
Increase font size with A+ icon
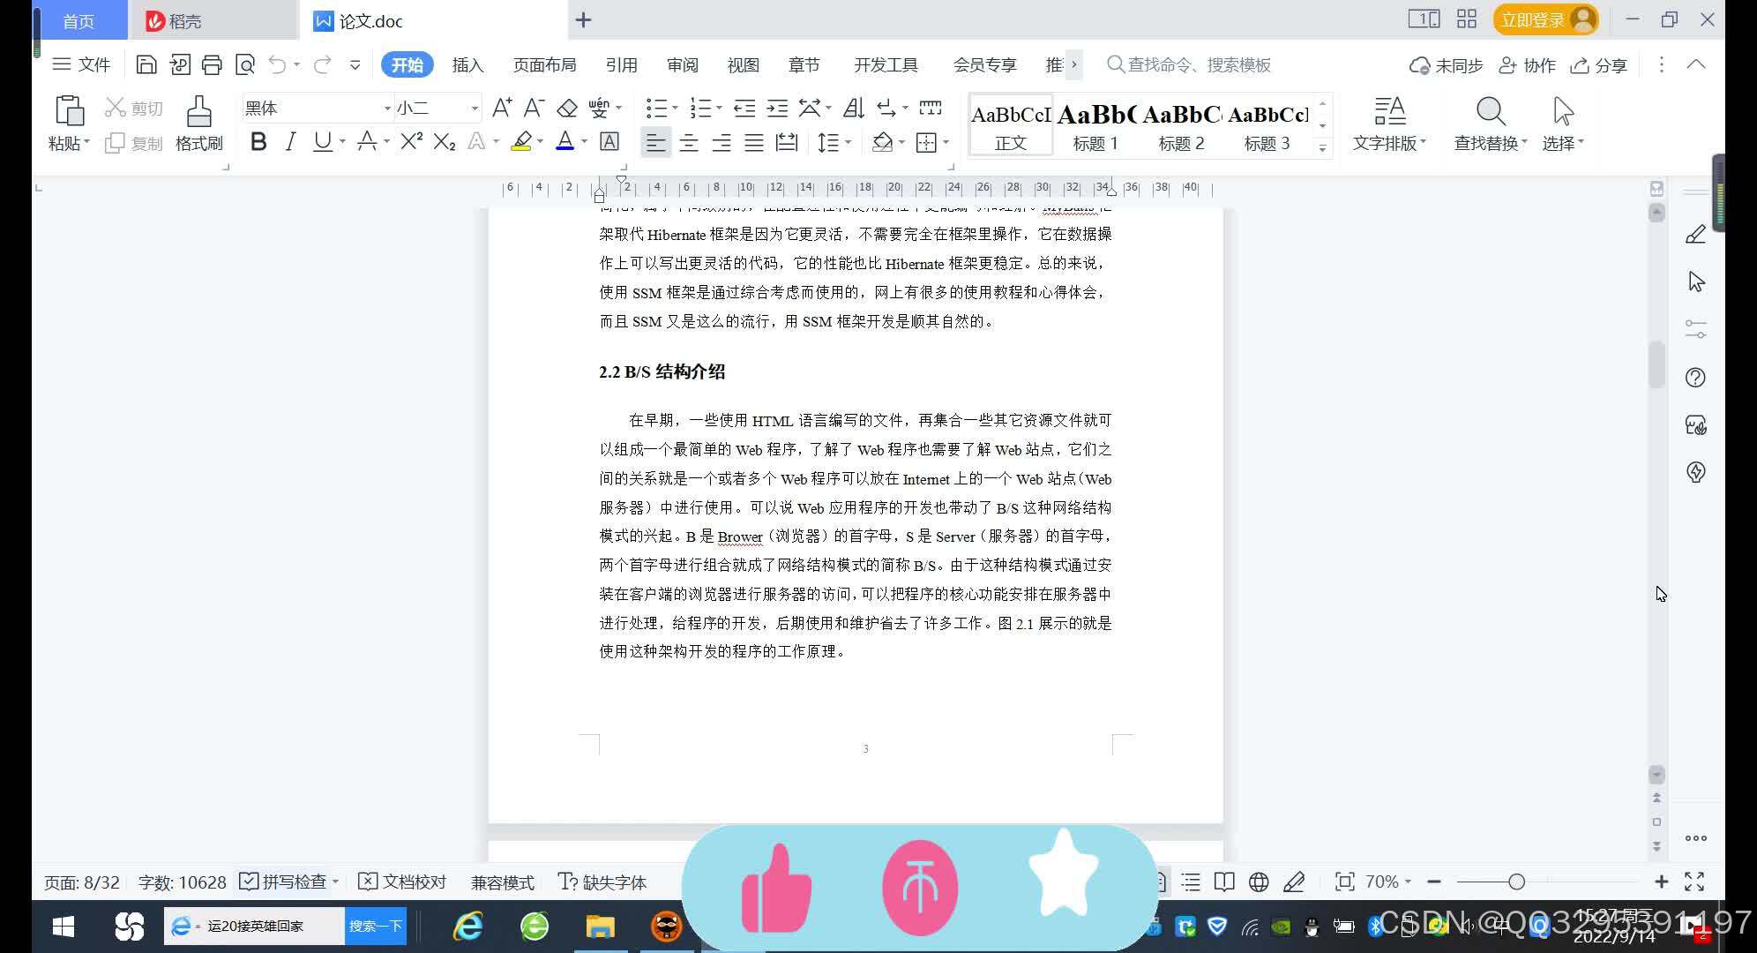(x=502, y=108)
